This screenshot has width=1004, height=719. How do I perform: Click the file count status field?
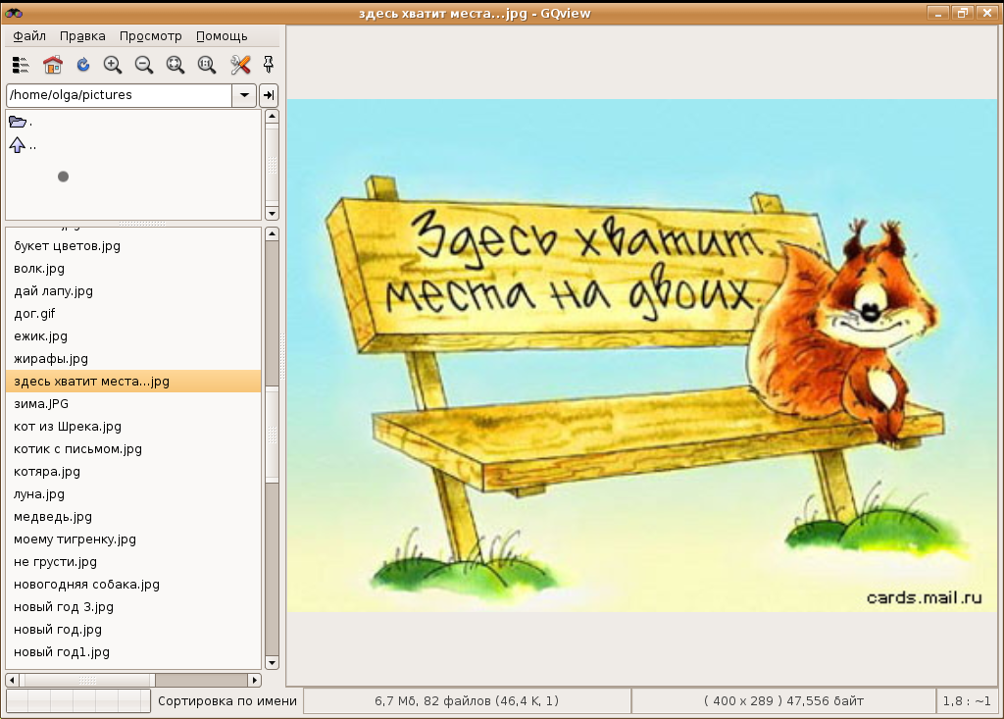coord(467,701)
